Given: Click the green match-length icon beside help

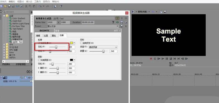Looking at the screenshot, I should tap(117, 22).
